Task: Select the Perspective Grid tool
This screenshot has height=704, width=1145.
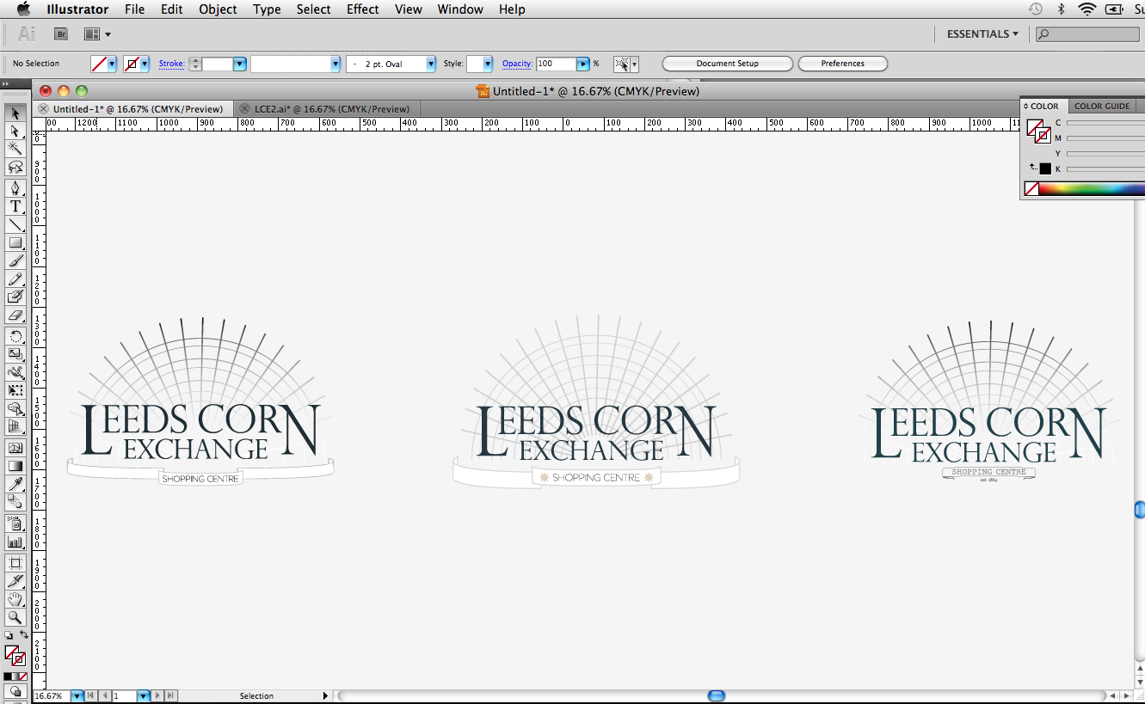Action: click(x=15, y=426)
